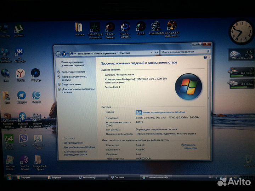Open the recent pages dropdown arrow
The width and height of the screenshot is (255, 191).
68,54
